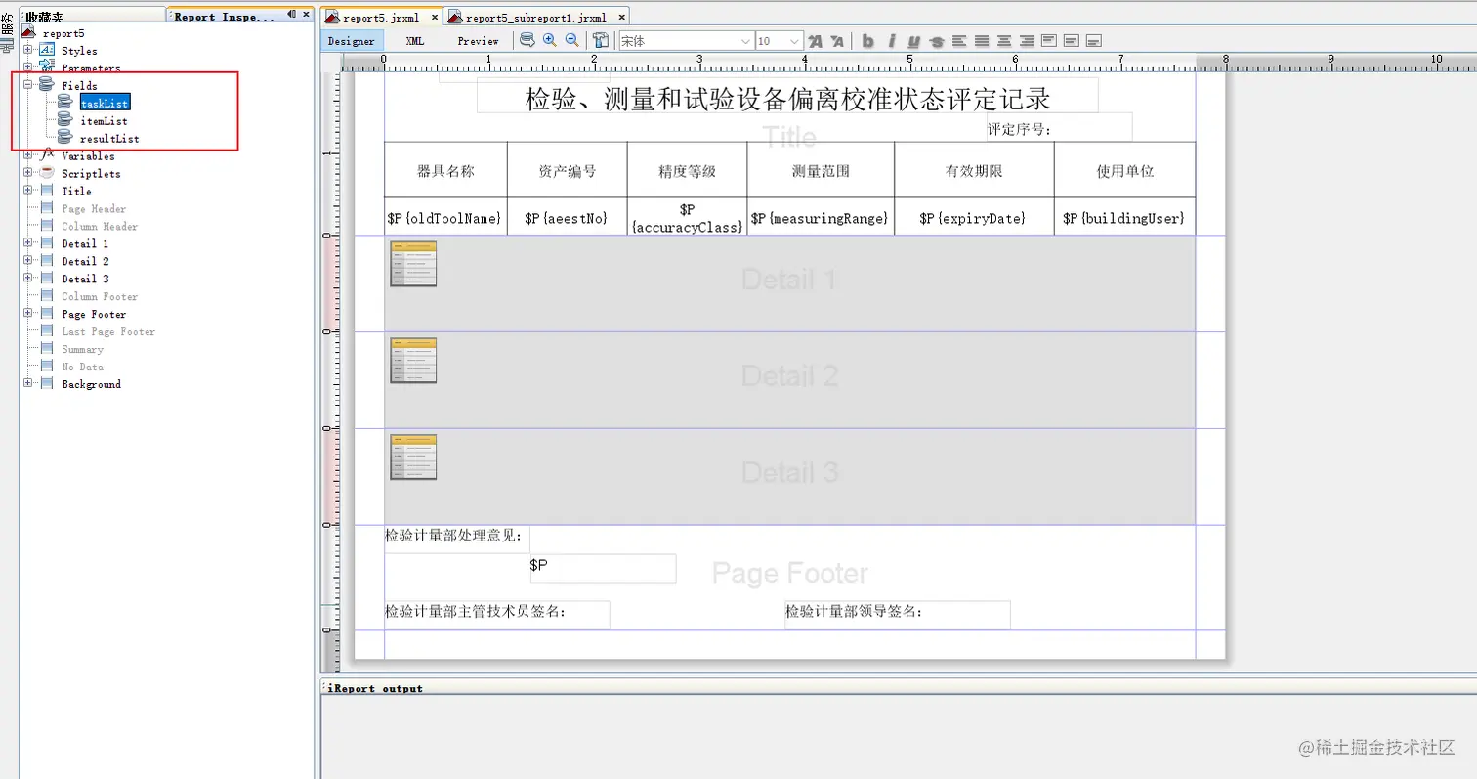
Task: Click the Italic formatting icon
Action: click(890, 41)
